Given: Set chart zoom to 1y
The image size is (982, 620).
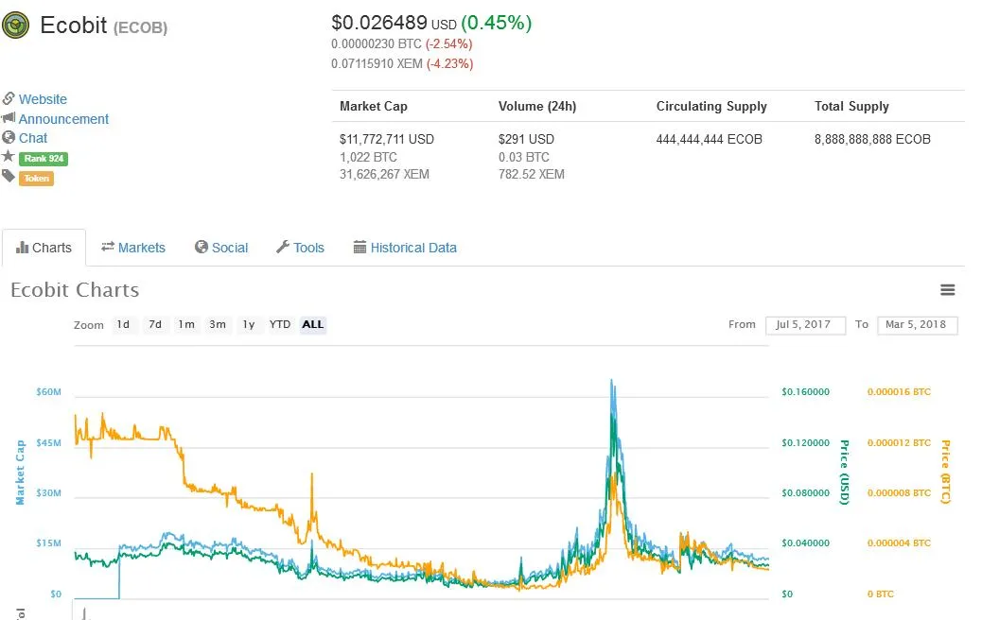Looking at the screenshot, I should [249, 325].
